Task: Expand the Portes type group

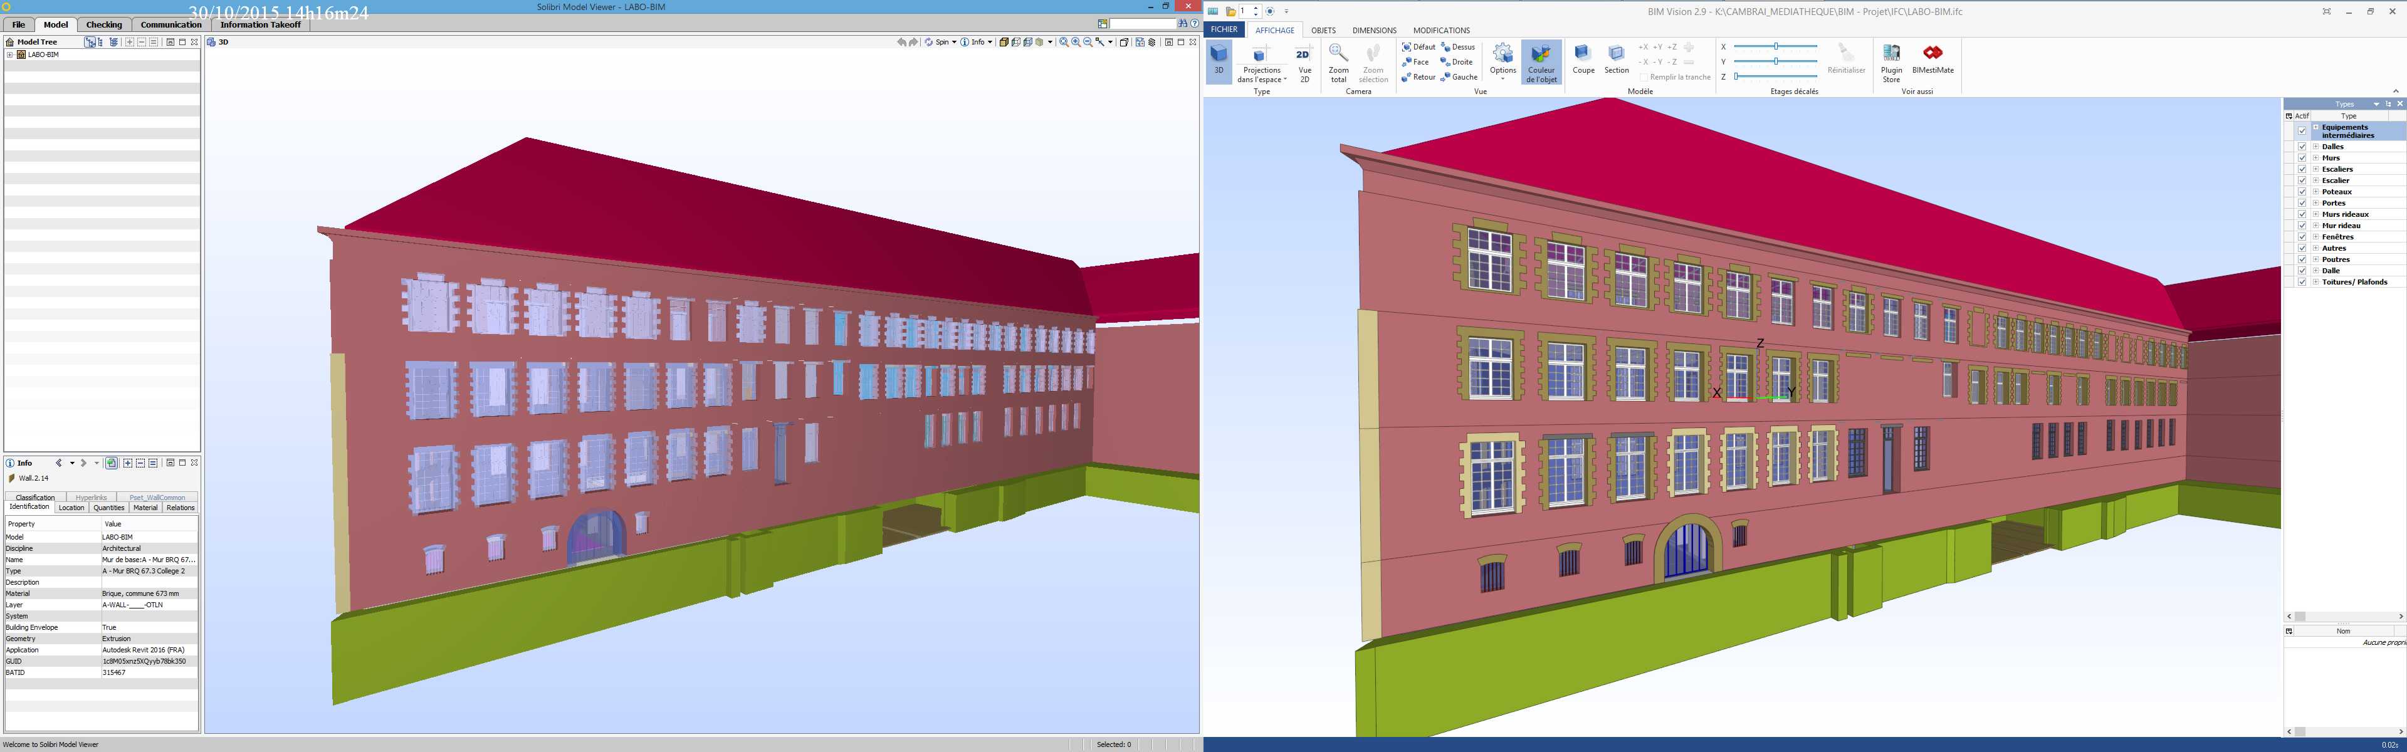Action: pos(2315,202)
